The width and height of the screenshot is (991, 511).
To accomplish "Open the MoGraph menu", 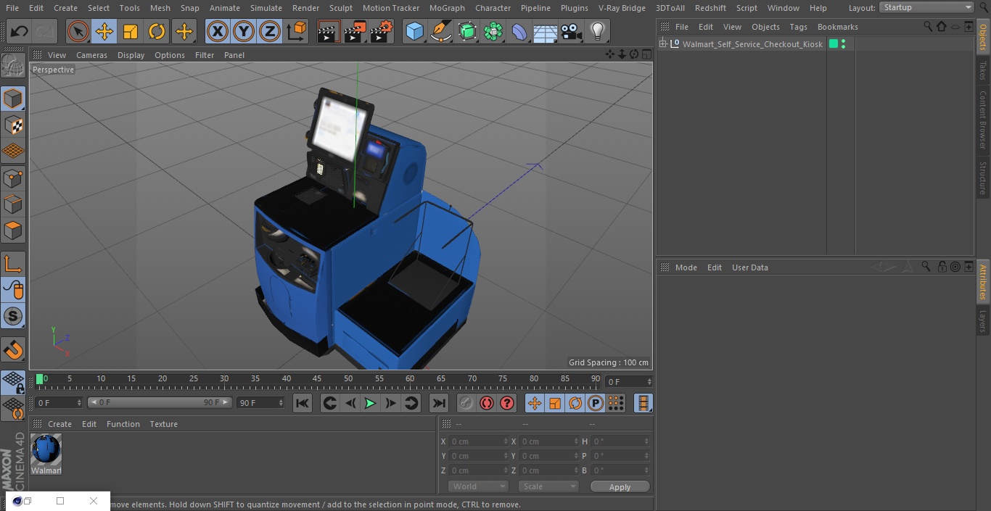I will pos(447,8).
